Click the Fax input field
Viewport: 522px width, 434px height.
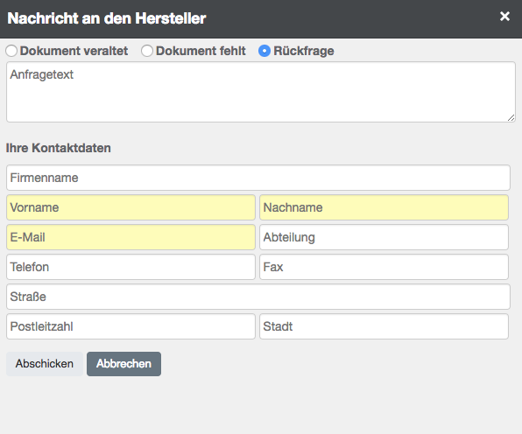384,267
